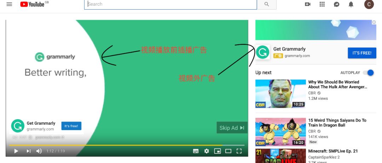Screen dimensions: 382x163
Task: Toggle theater mode
Action: [x=228, y=151]
